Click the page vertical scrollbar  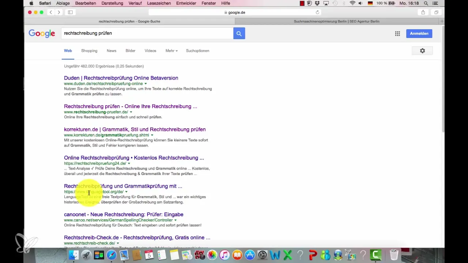tap(443, 79)
